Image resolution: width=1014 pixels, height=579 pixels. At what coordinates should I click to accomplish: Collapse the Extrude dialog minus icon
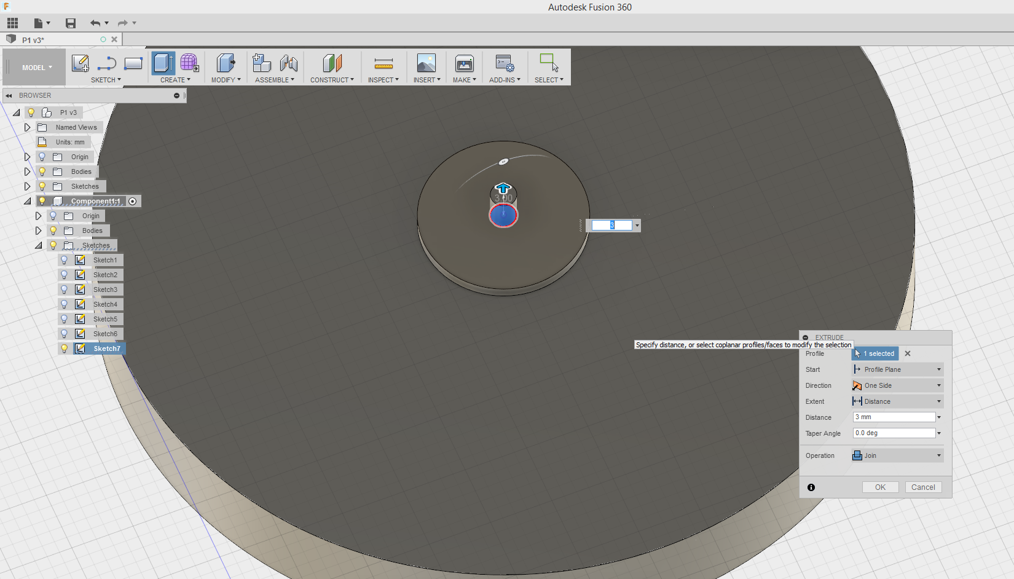(806, 337)
